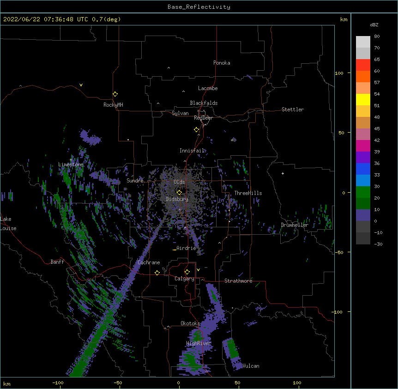The height and width of the screenshot is (389, 398).
Task: Select the red 65-60 dBZ legend swatch
Action: pyautogui.click(x=363, y=65)
